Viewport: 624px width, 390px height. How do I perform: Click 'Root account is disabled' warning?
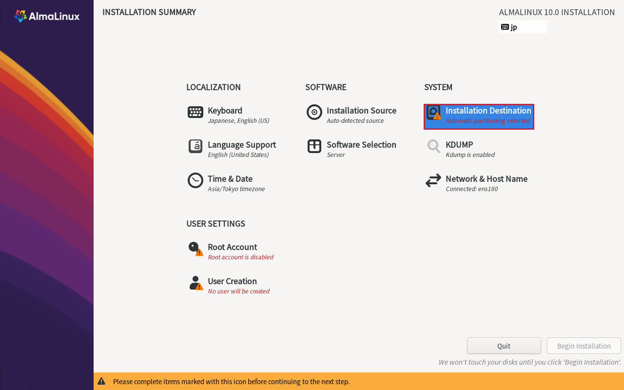point(240,257)
